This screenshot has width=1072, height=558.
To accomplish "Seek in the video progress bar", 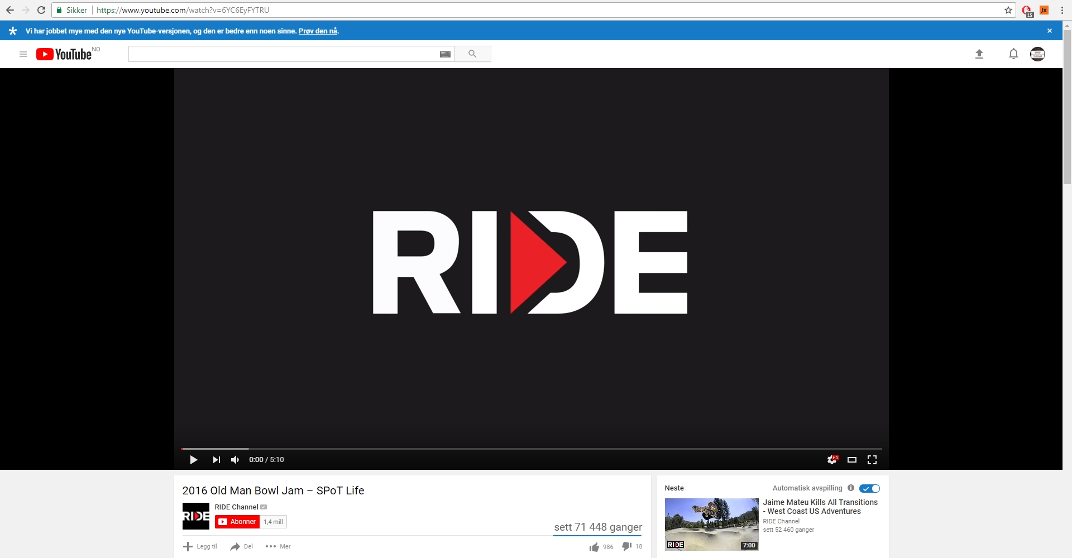I will [532, 449].
